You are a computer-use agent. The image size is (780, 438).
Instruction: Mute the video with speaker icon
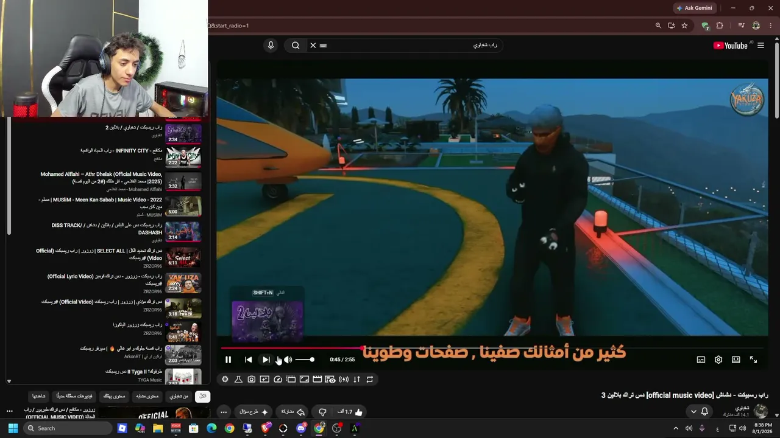[288, 360]
